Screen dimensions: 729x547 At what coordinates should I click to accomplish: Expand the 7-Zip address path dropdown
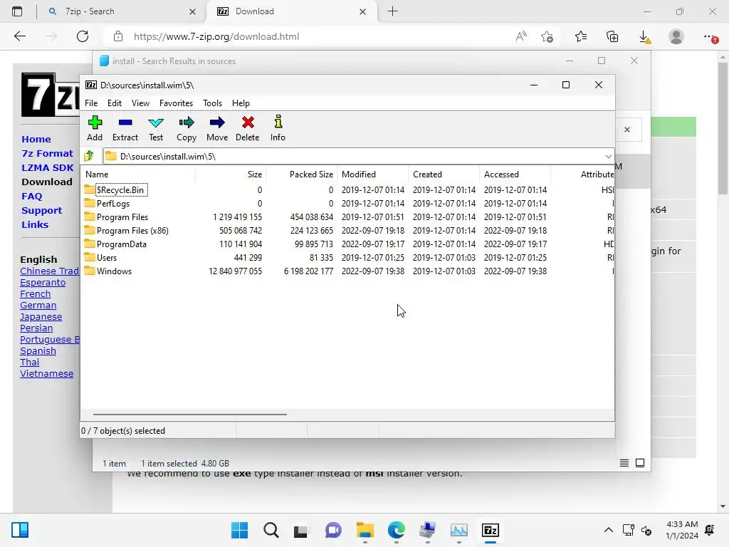coord(608,156)
